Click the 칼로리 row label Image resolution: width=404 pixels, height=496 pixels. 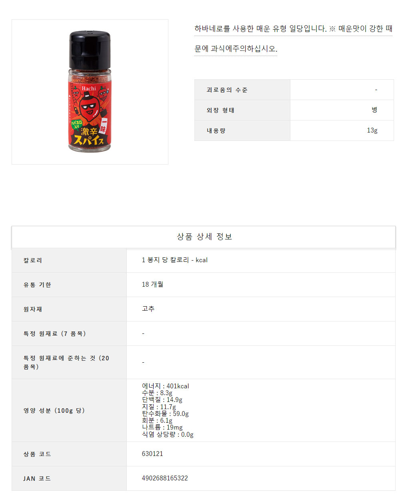pos(33,260)
